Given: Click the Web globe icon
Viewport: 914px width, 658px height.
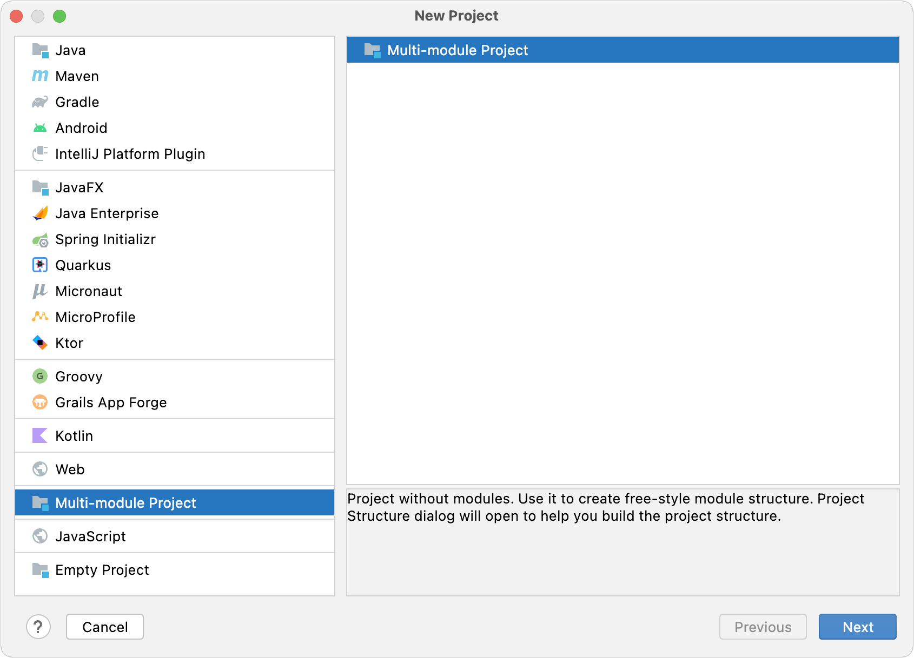Looking at the screenshot, I should pos(40,469).
